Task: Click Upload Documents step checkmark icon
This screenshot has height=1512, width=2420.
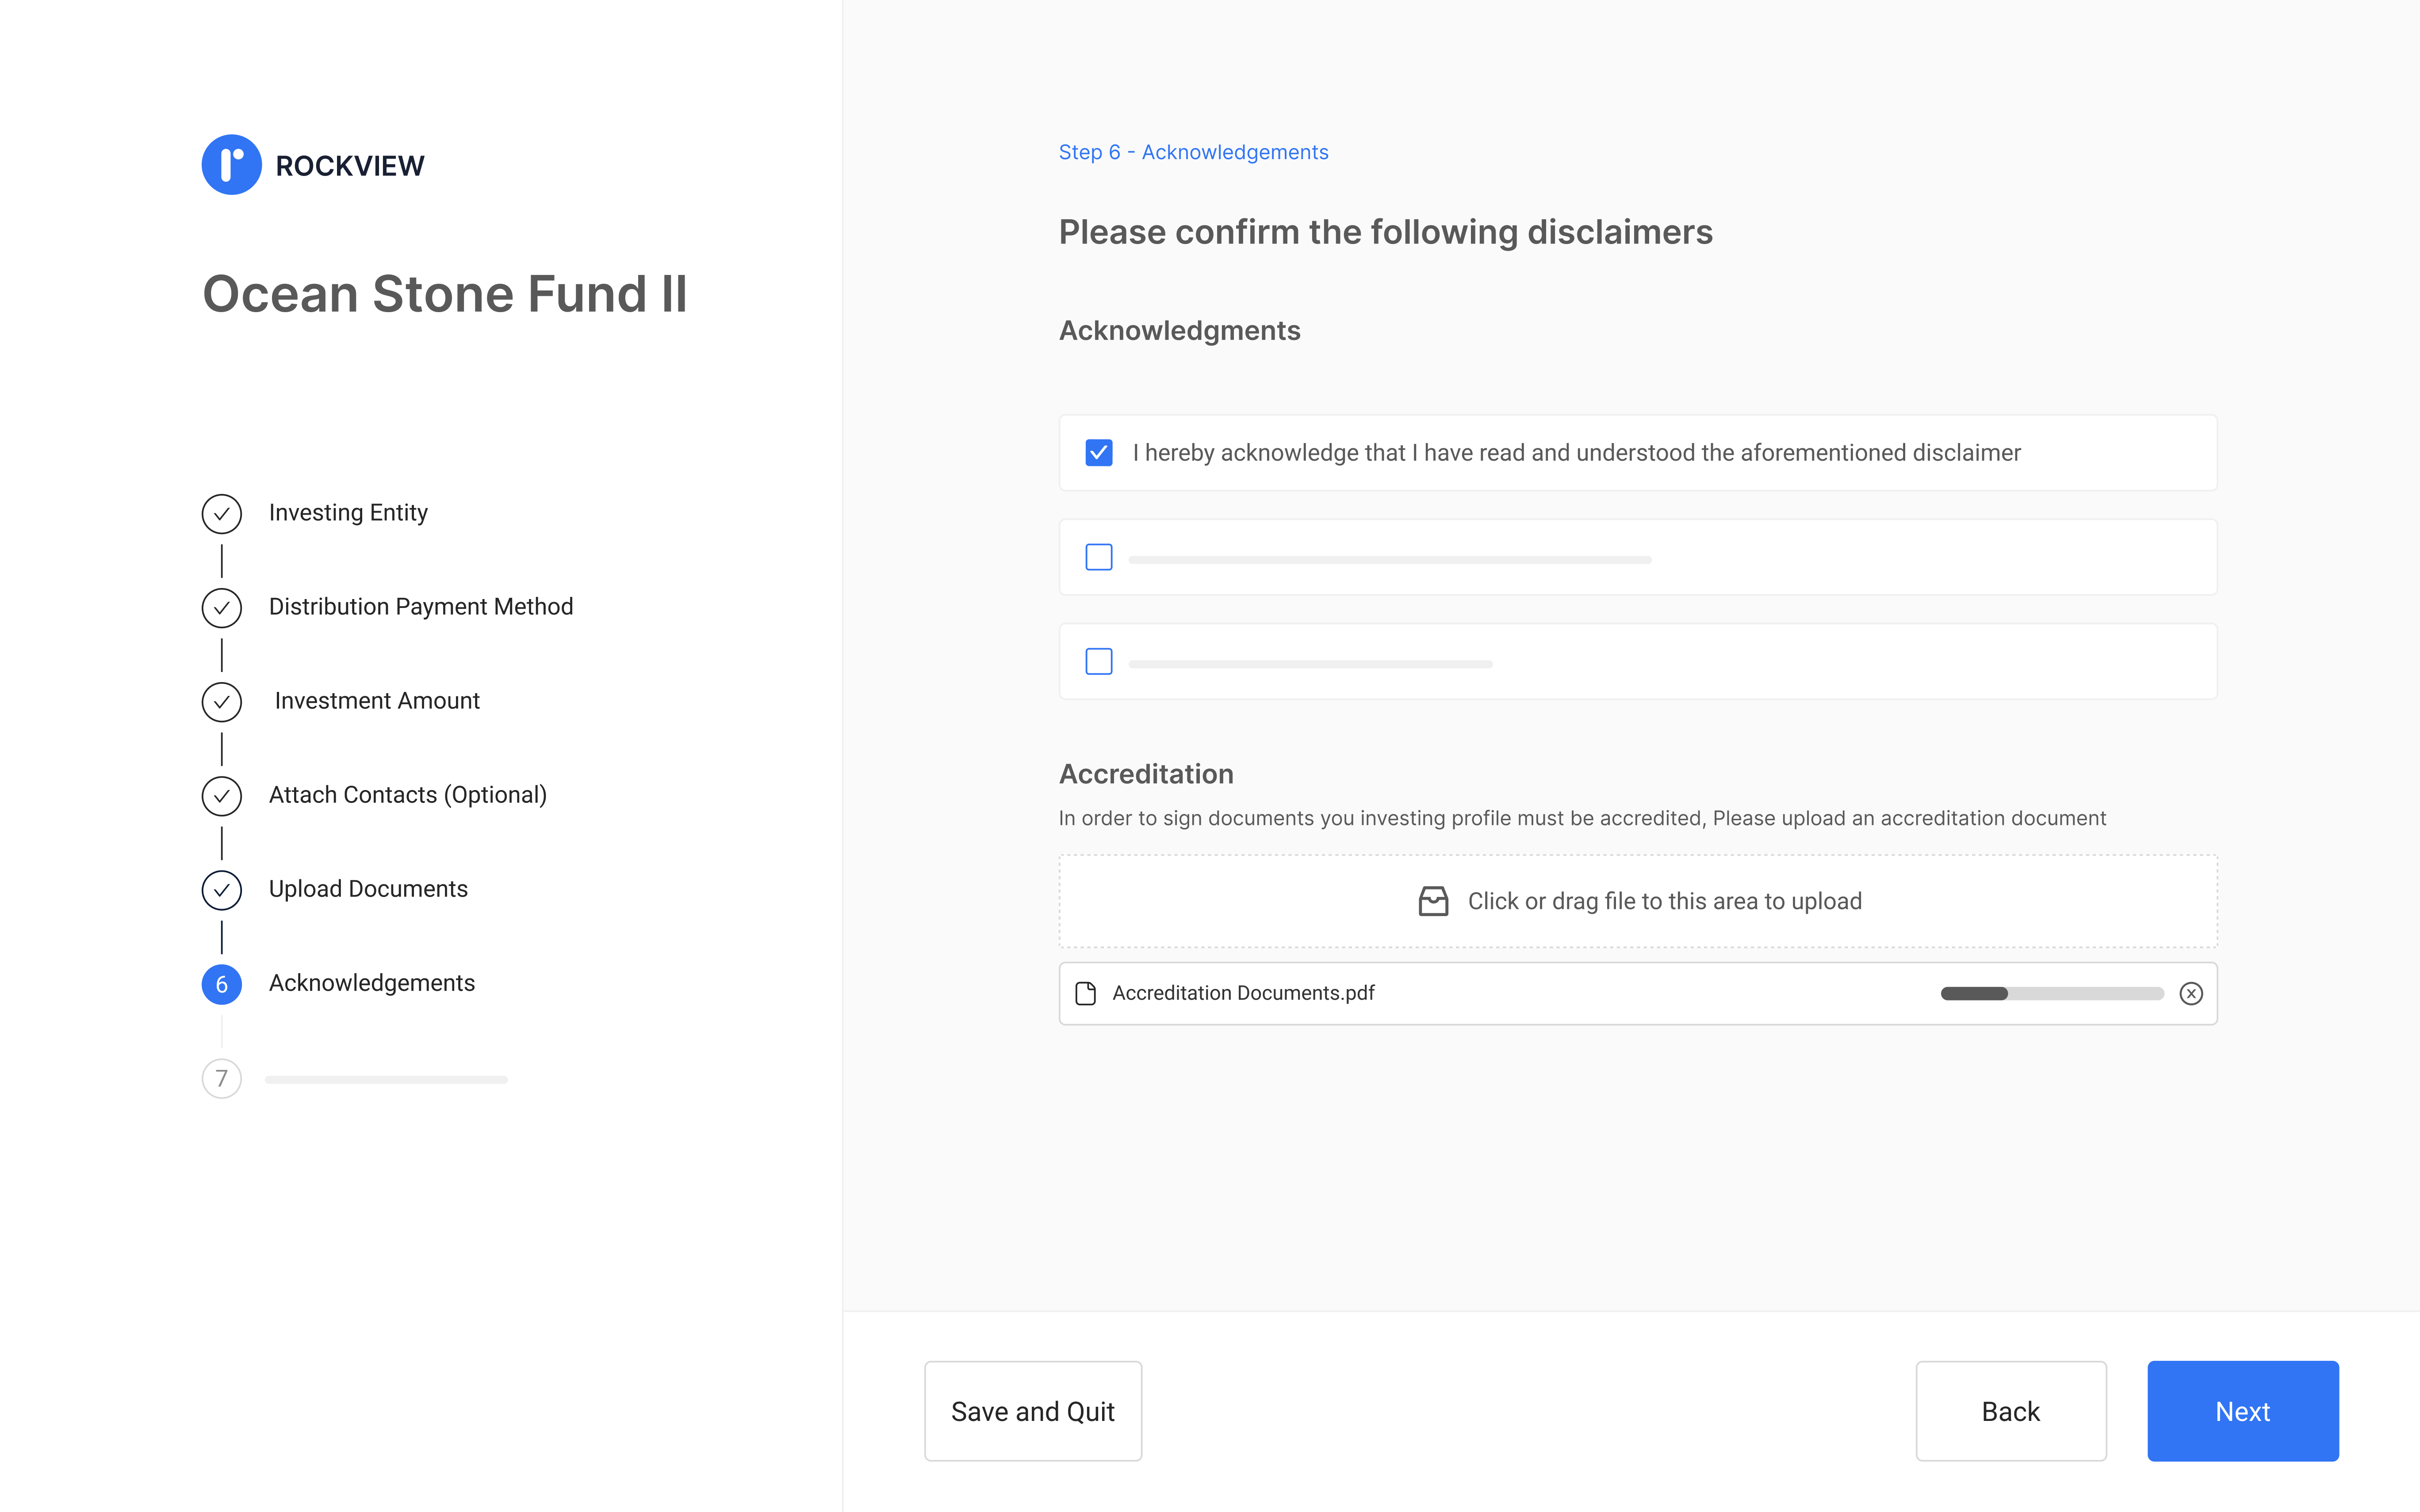Action: coord(222,889)
